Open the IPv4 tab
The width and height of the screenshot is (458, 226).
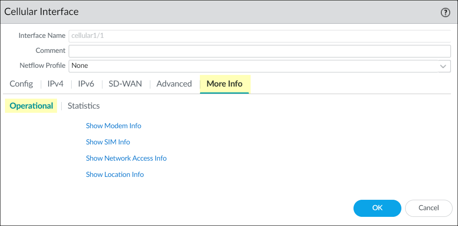click(55, 84)
